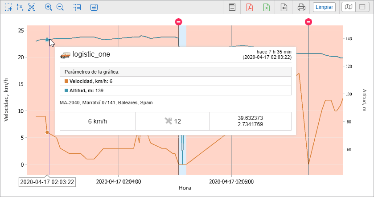Zoom out of the chart
The width and height of the screenshot is (374, 197).
(60, 7)
